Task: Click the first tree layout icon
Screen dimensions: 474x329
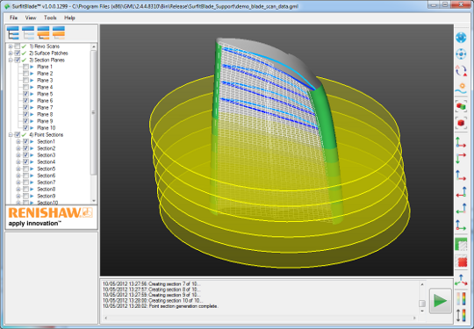Action: coord(12,32)
